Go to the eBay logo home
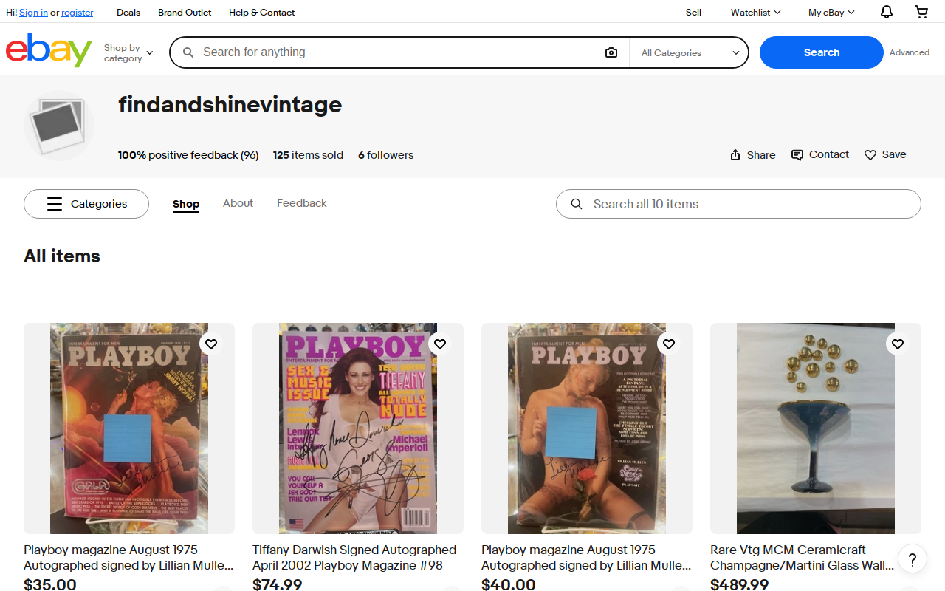Image resolution: width=945 pixels, height=591 pixels. click(49, 50)
